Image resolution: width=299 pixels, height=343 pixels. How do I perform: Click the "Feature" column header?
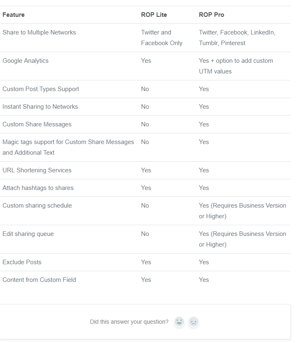14,15
